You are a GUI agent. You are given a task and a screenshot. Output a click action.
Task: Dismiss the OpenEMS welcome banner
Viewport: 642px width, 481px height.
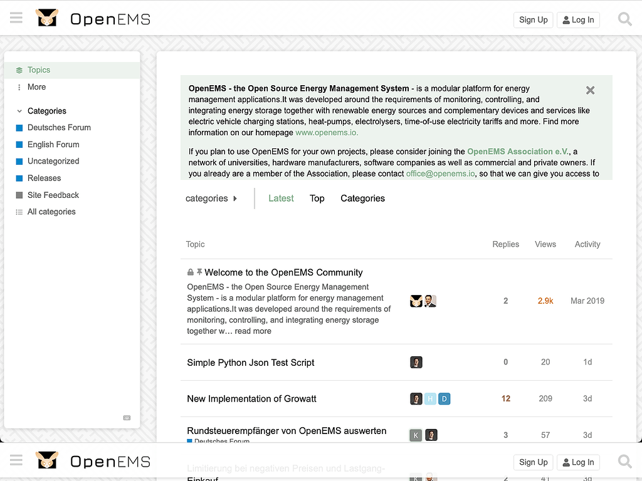(x=590, y=90)
